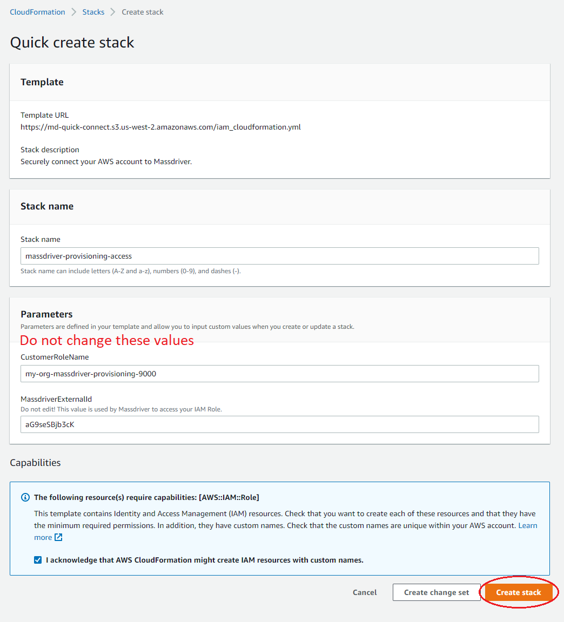
Task: Click the 'following resource(s) require capabilities' notice
Action: point(146,497)
